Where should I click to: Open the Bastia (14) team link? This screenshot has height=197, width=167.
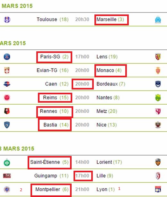point(56,125)
